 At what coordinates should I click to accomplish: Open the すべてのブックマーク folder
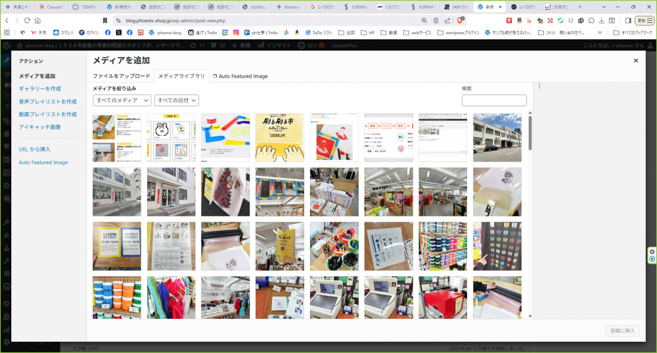pos(633,32)
